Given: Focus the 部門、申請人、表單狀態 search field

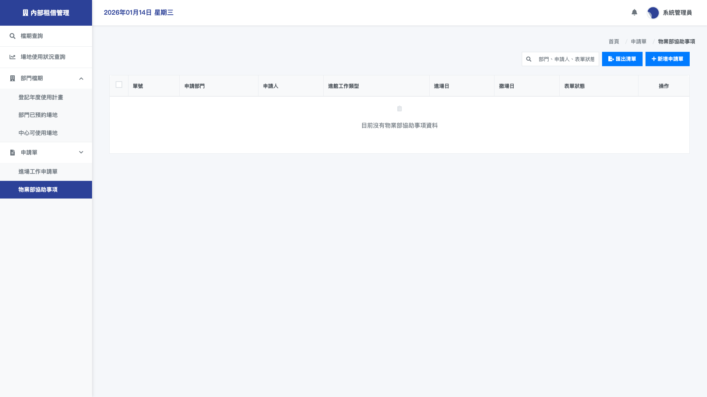Looking at the screenshot, I should (x=566, y=59).
